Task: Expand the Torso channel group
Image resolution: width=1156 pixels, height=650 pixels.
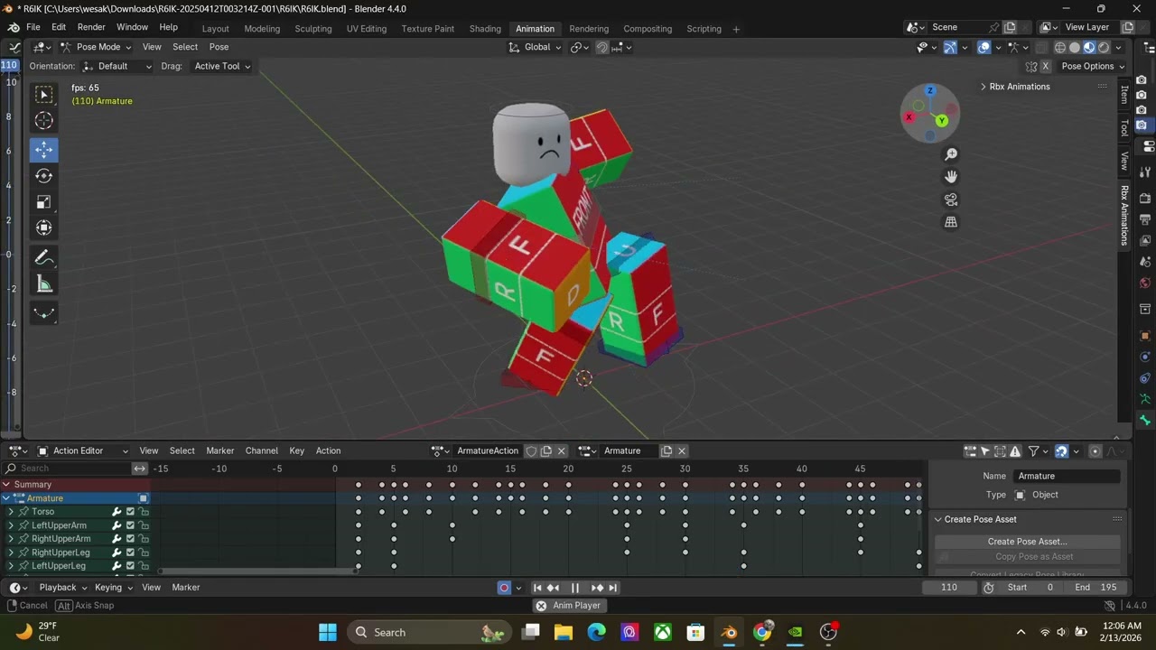Action: 11,512
